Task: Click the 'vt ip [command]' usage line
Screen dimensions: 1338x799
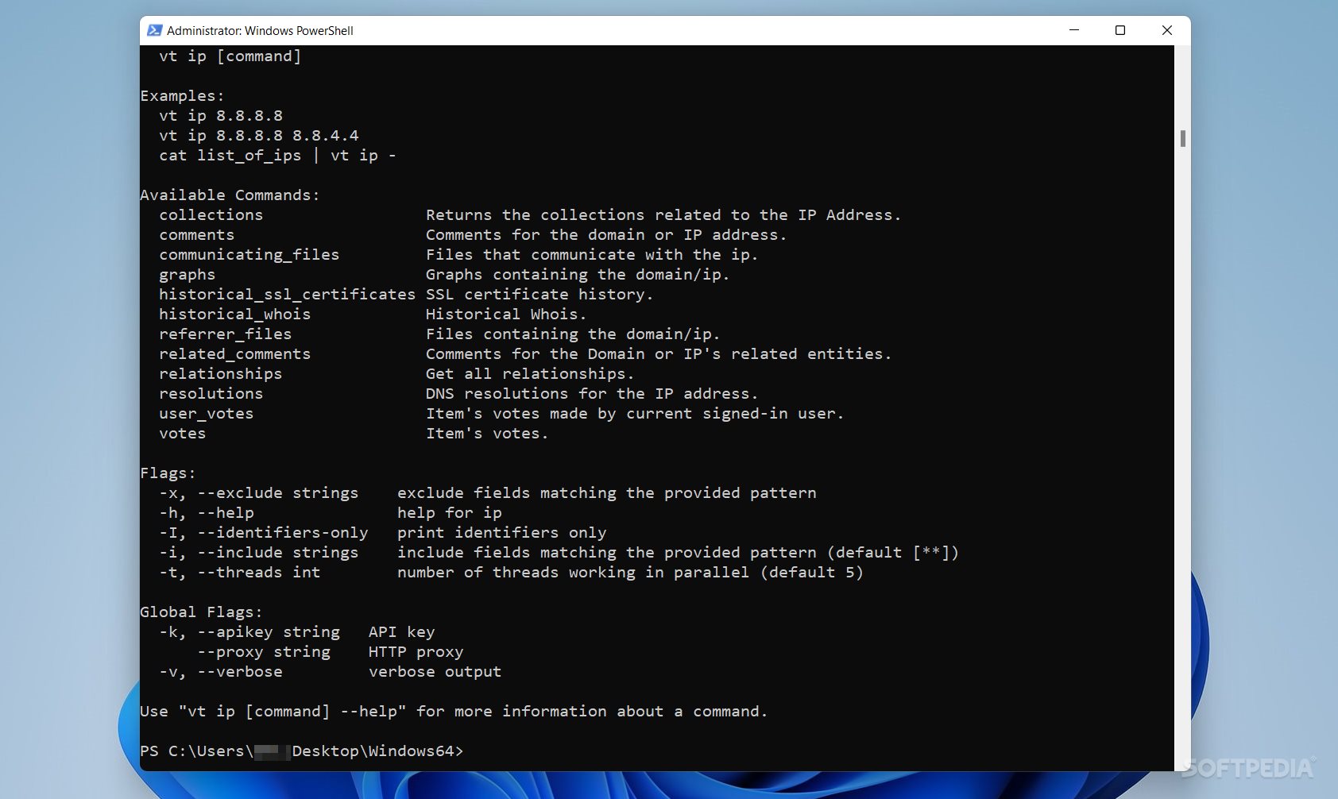Action: [x=230, y=56]
